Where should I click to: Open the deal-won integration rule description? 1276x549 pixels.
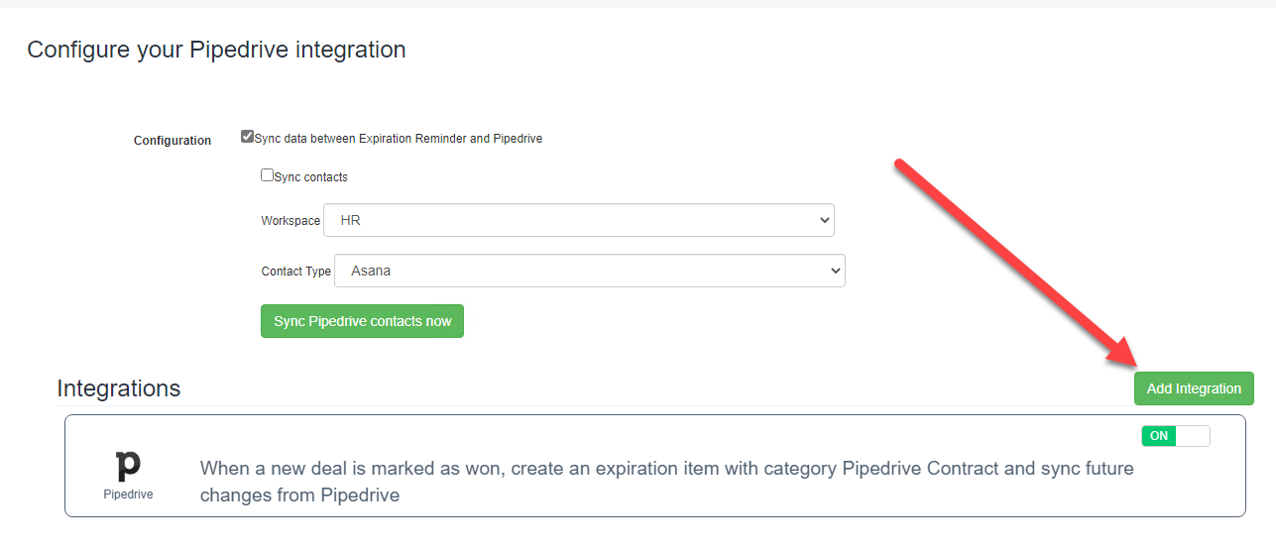click(666, 482)
